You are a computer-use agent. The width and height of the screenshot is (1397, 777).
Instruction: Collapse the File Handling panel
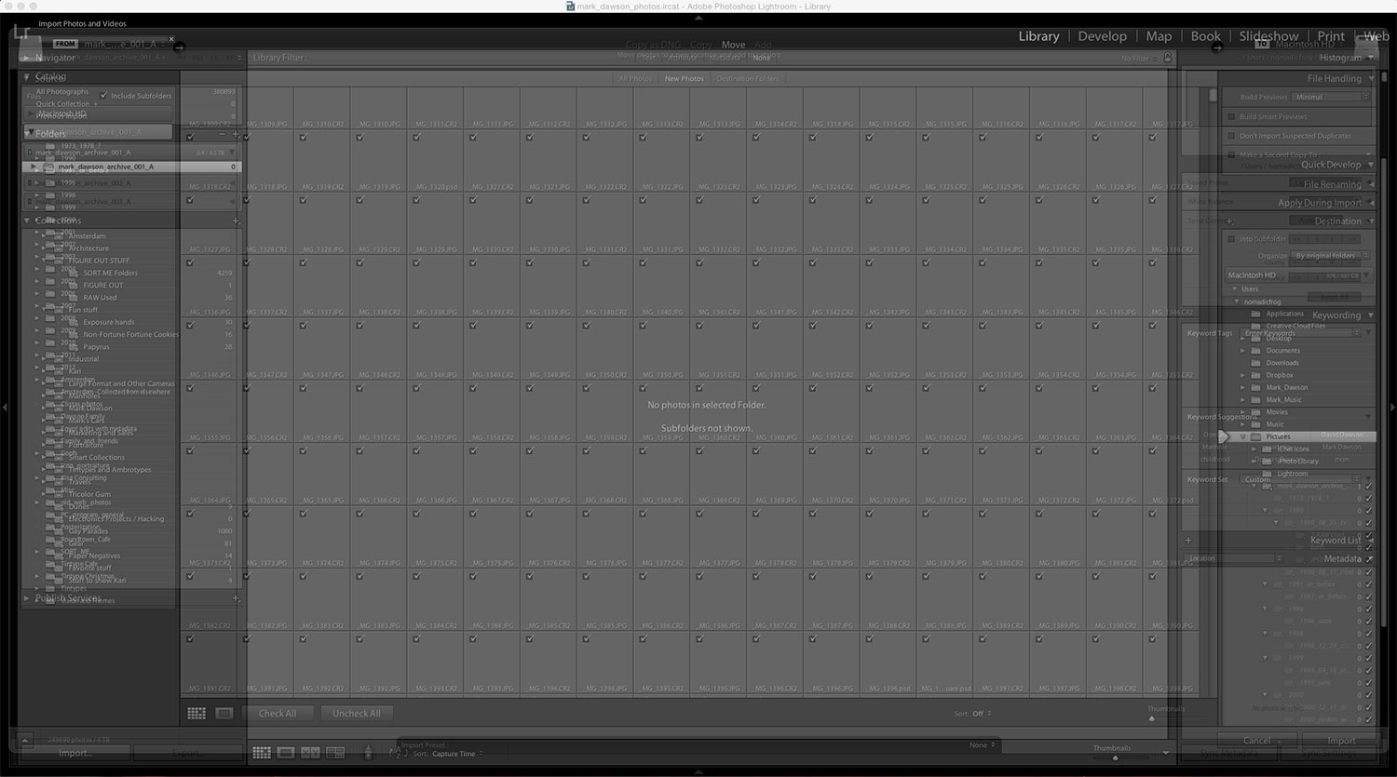click(x=1370, y=79)
